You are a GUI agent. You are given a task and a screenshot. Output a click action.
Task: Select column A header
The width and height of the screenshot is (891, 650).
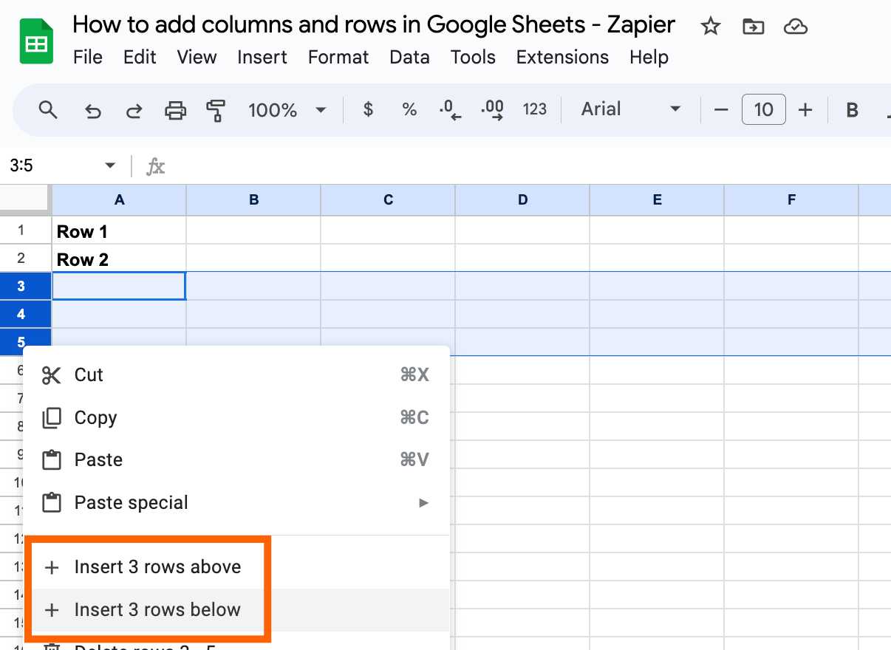point(119,200)
